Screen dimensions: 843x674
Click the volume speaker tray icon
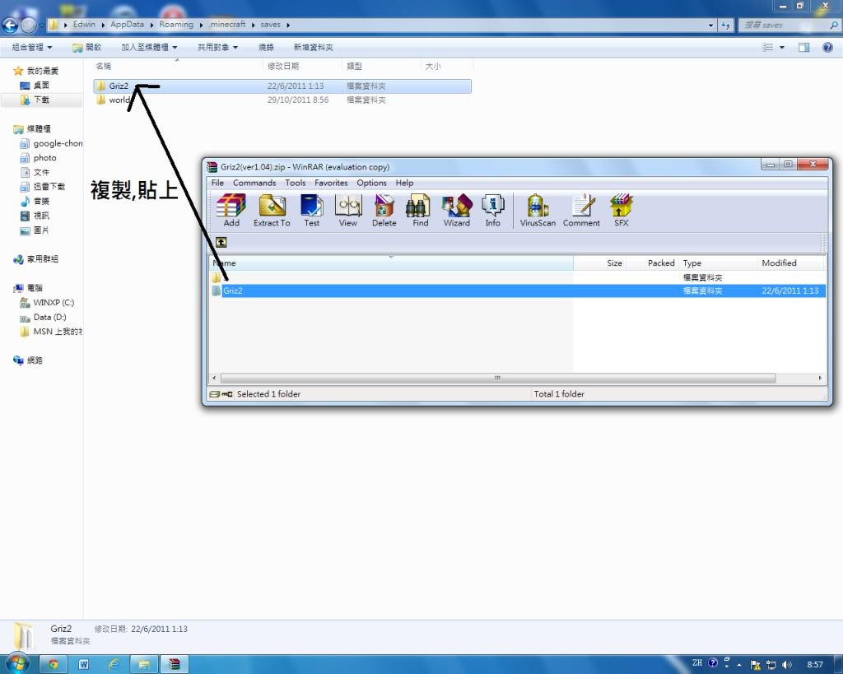(787, 664)
